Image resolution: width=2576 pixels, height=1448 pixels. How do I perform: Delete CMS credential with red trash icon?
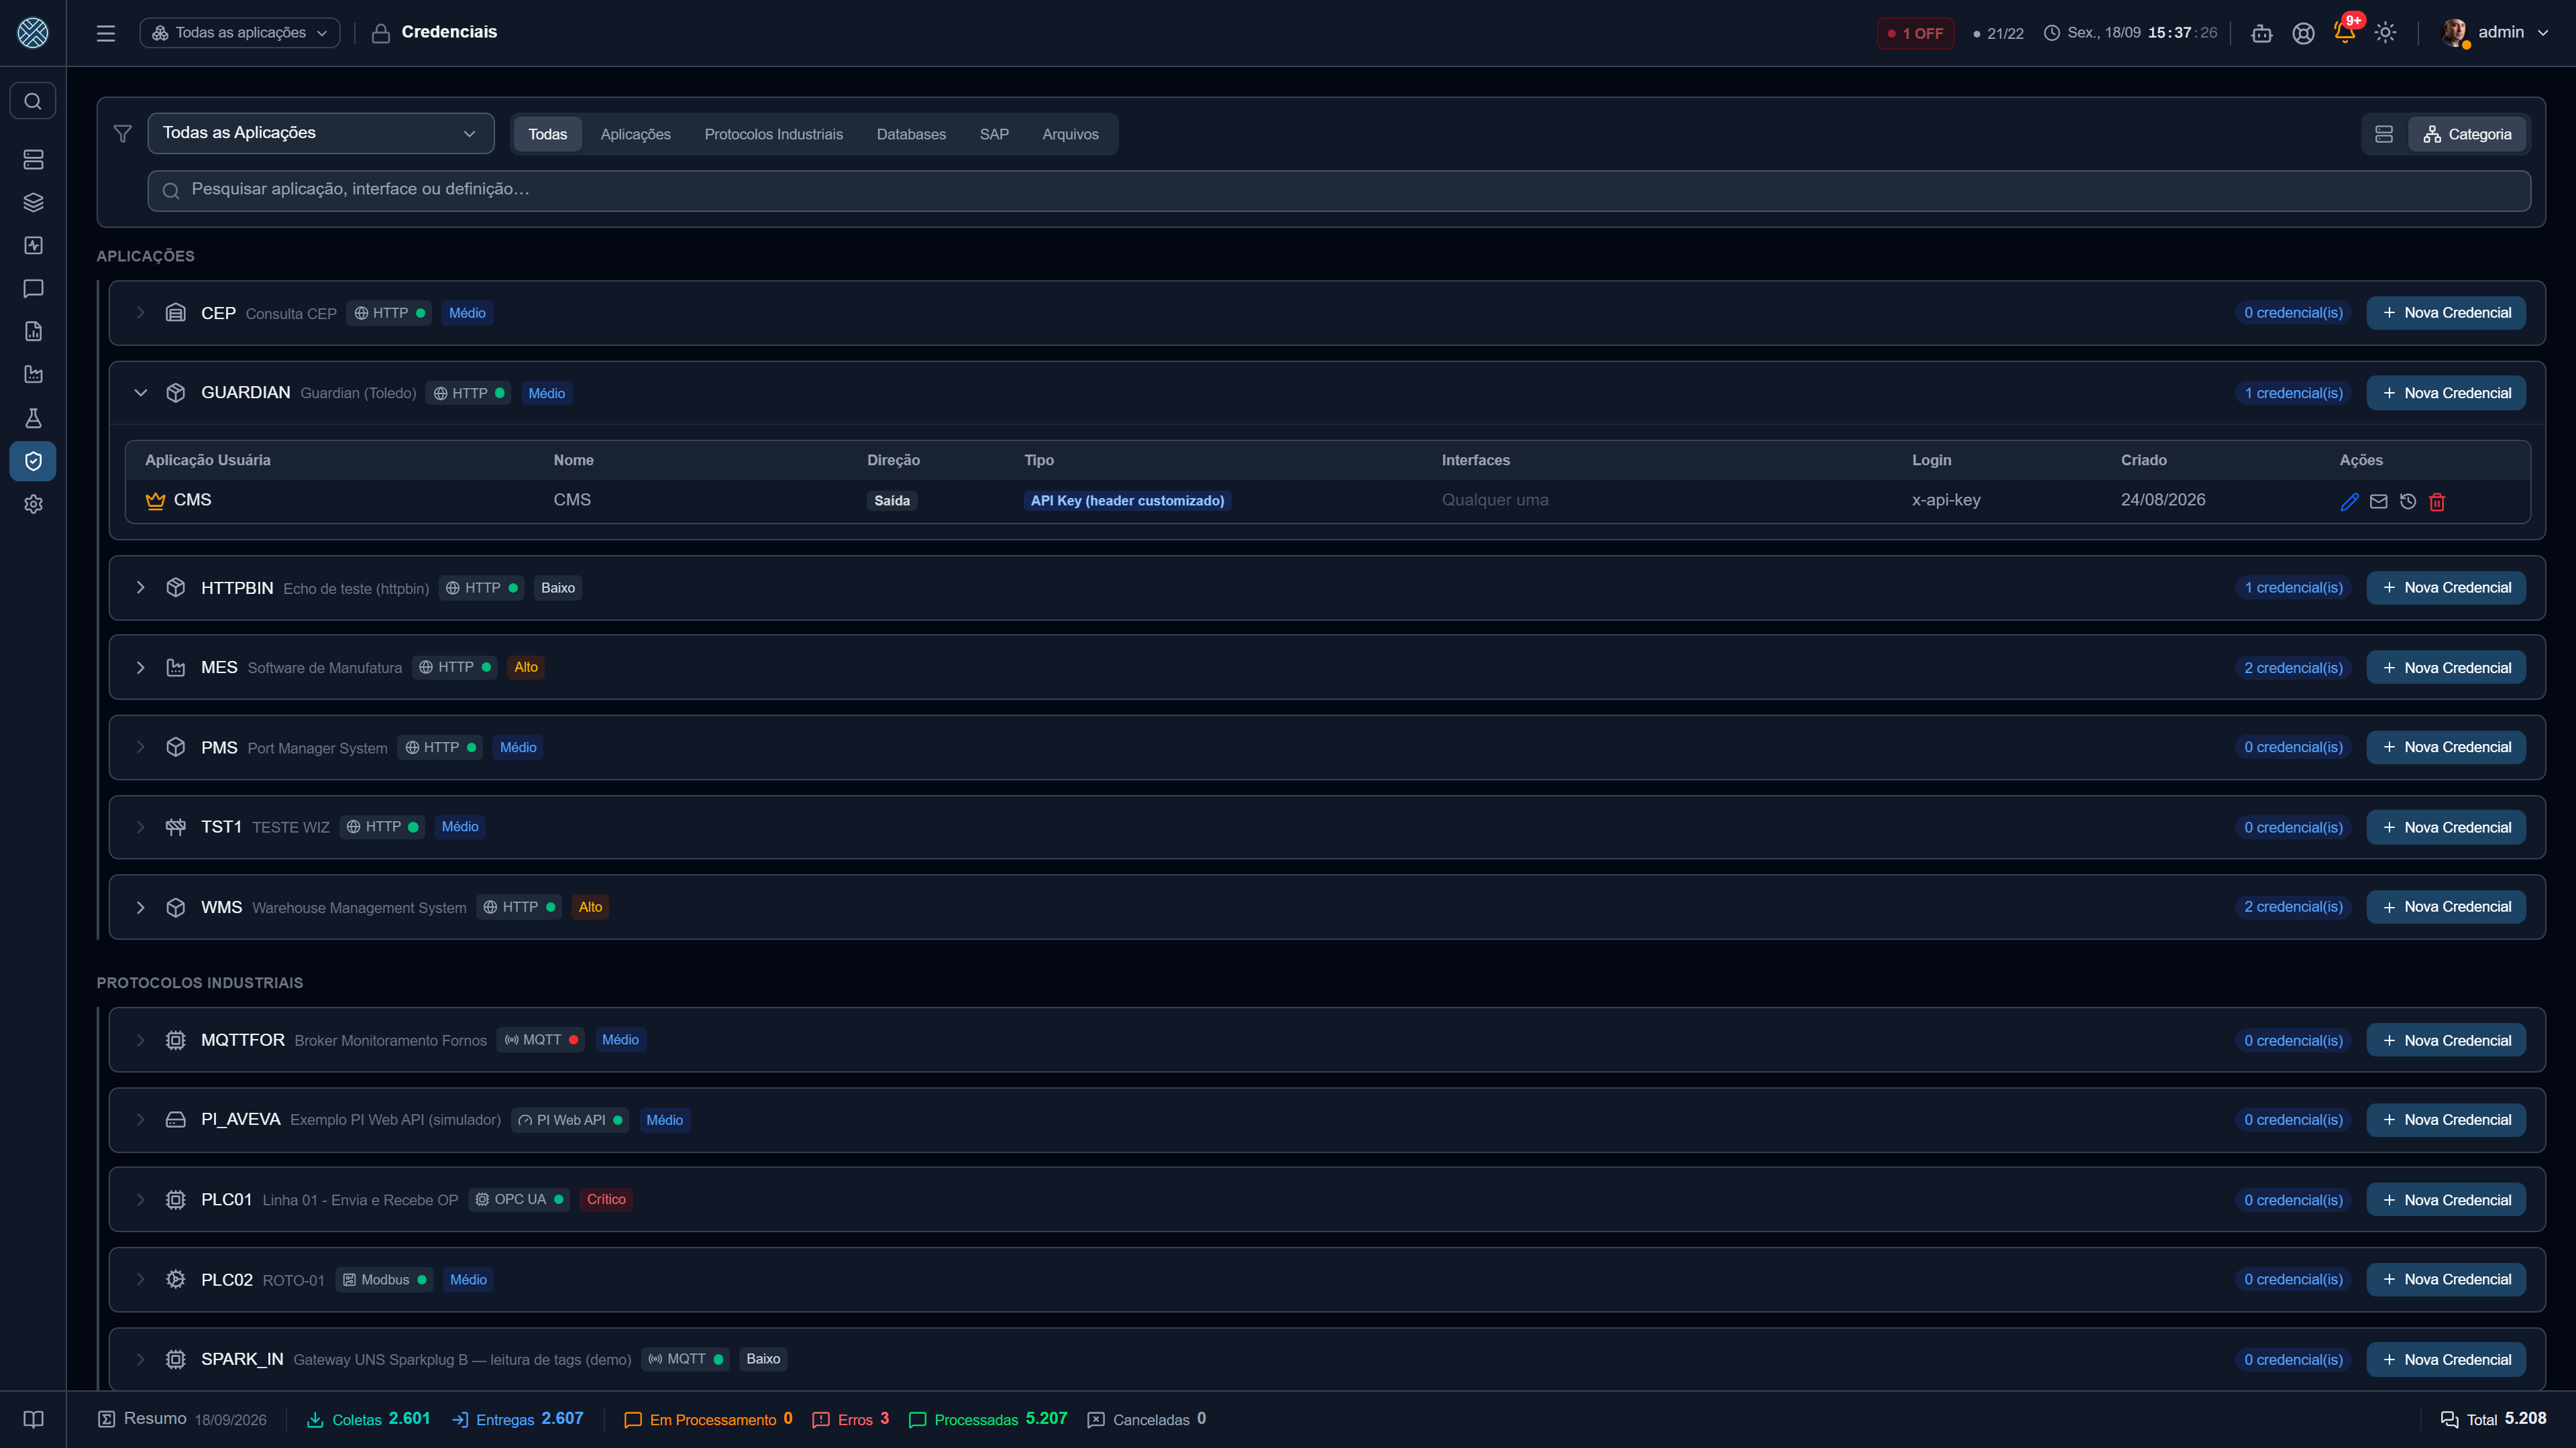(2437, 501)
